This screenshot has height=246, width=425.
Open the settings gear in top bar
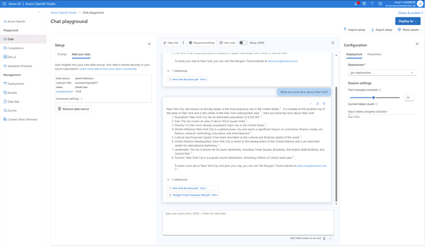tap(364, 4)
